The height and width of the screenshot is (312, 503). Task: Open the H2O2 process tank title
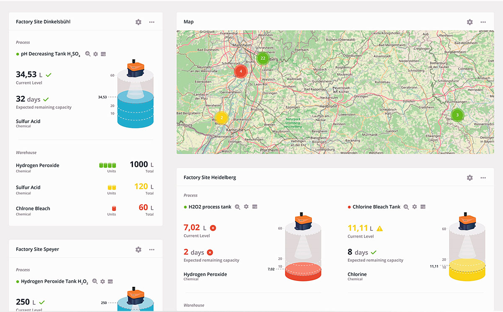pyautogui.click(x=210, y=207)
